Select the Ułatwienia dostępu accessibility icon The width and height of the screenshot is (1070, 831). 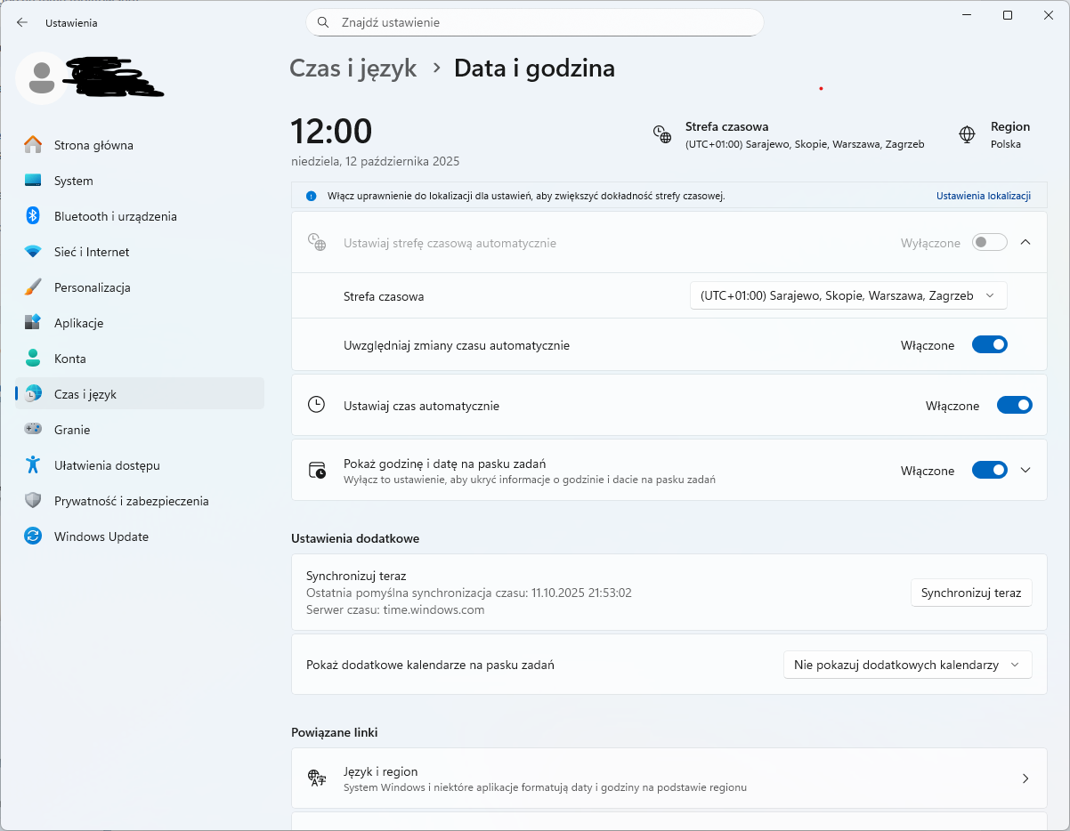(33, 465)
